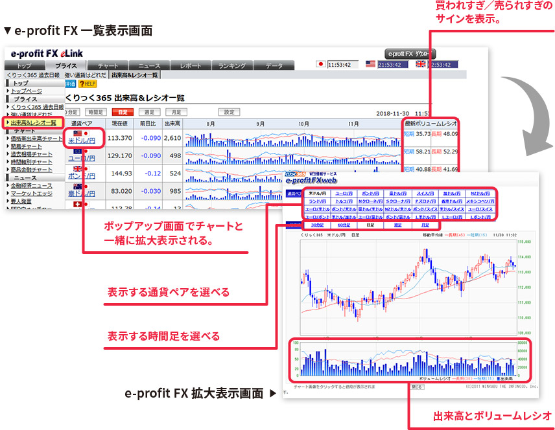
Task: Click the popup candlestick chart image
Action: pos(409,287)
